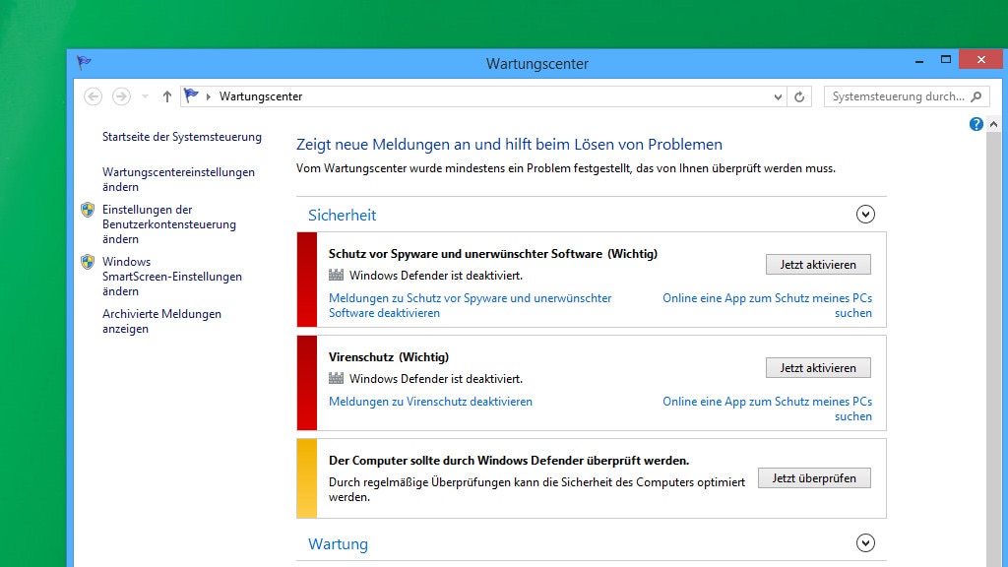The image size is (1008, 567).
Task: Click the Wartungscenter flag icon in title bar
Action: [84, 62]
